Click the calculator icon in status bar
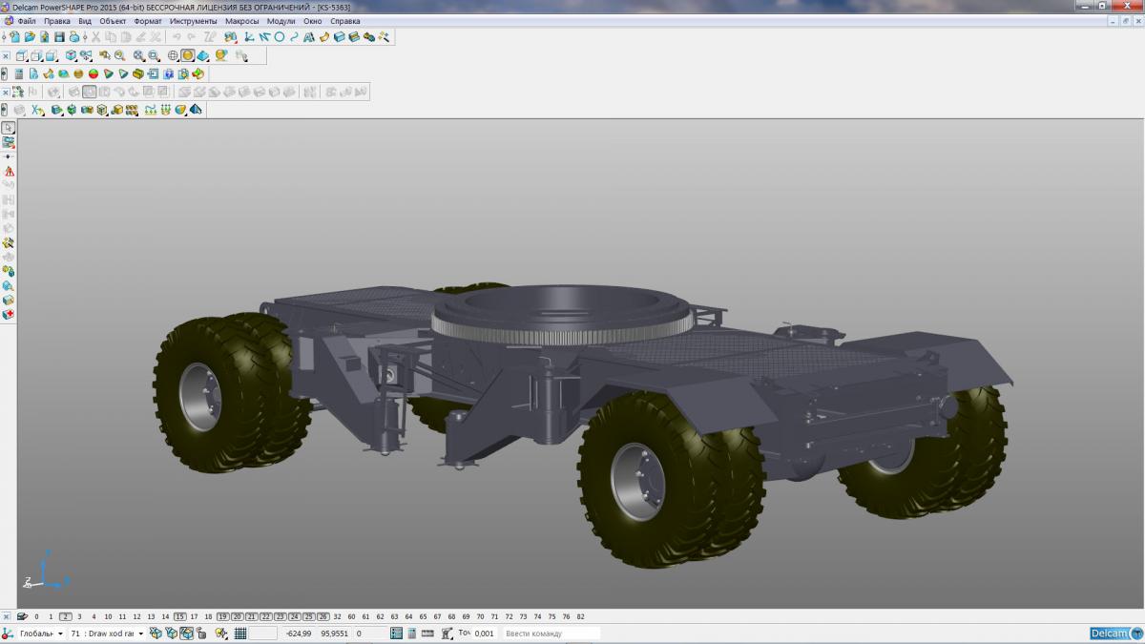 coord(412,634)
